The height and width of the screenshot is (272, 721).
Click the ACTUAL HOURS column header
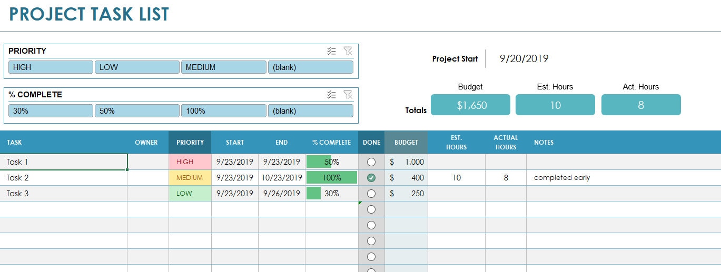tap(506, 143)
